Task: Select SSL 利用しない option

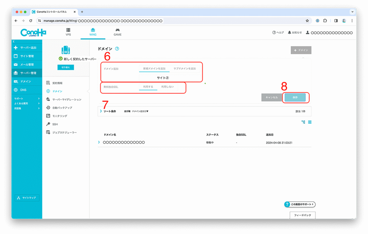Action: (x=167, y=87)
